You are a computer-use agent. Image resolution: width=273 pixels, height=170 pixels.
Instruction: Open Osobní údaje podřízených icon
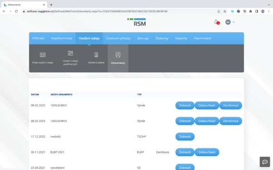click(x=70, y=53)
